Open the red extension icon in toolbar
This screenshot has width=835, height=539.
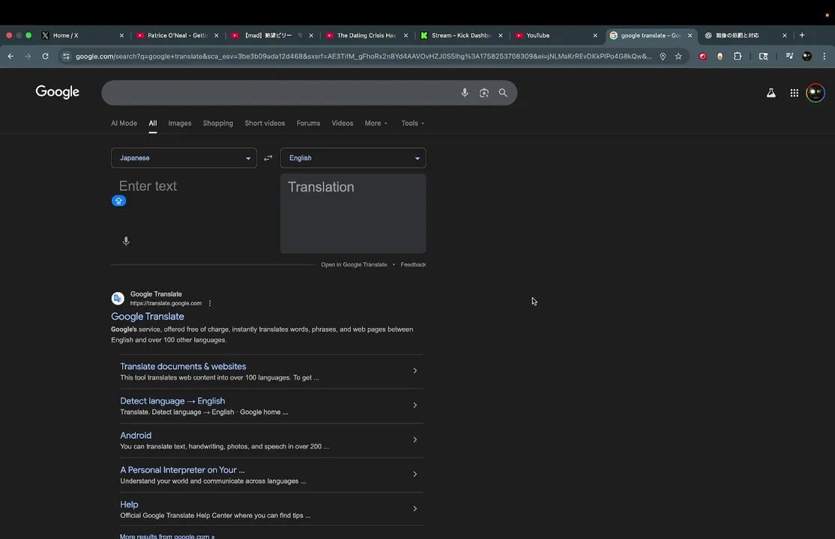tap(702, 56)
